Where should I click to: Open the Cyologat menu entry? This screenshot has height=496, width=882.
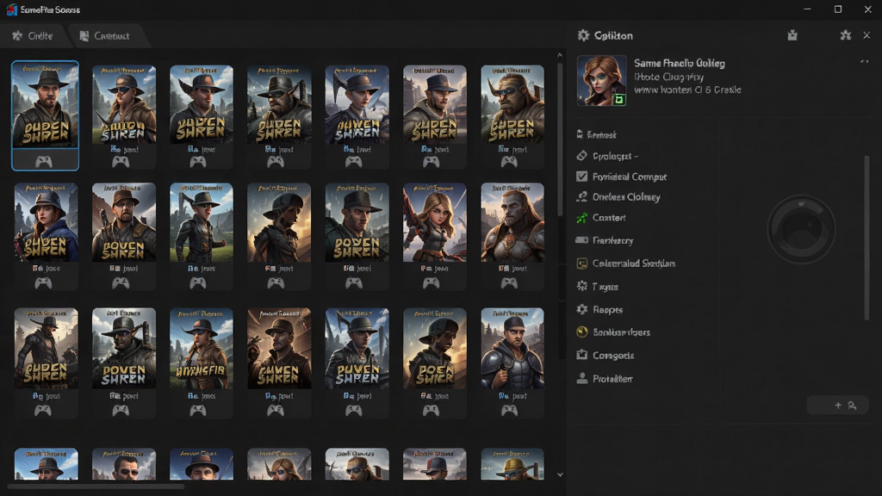pos(615,156)
